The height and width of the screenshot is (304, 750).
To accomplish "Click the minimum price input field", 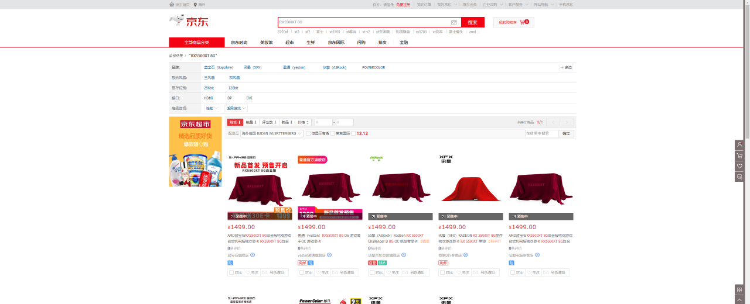I will pos(323,122).
